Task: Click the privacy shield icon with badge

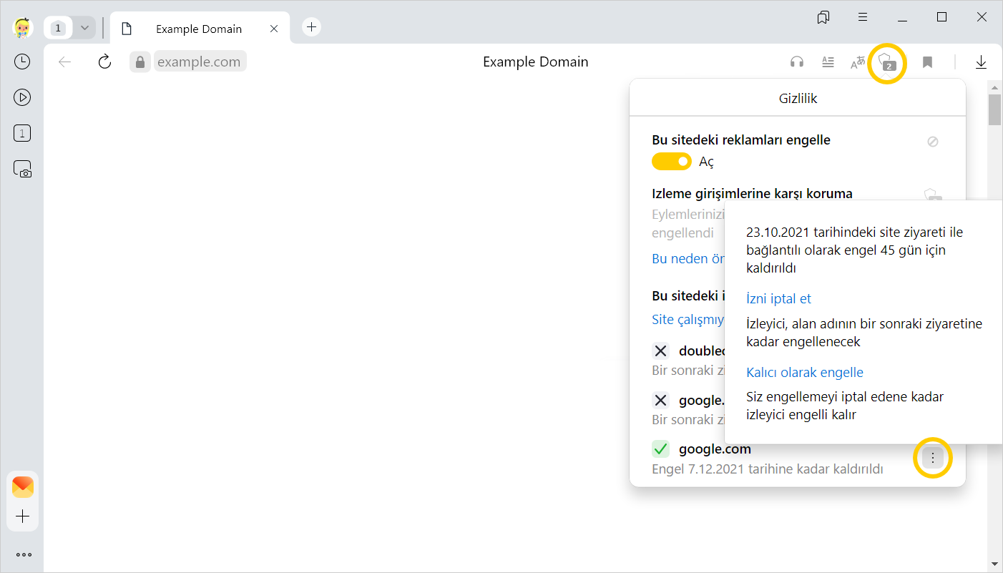Action: [x=887, y=62]
